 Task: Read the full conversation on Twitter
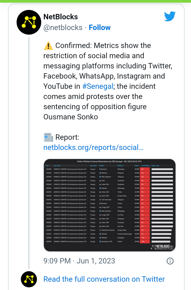(104, 279)
